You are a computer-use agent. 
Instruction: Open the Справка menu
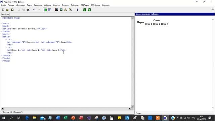coord(106,5)
